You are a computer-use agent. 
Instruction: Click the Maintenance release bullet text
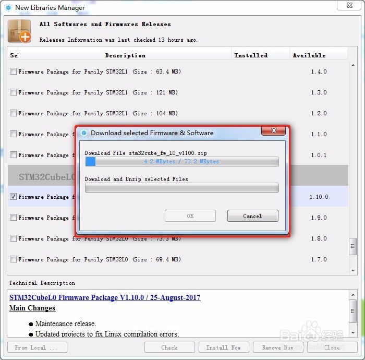(x=66, y=323)
